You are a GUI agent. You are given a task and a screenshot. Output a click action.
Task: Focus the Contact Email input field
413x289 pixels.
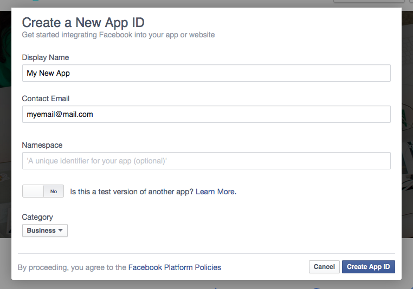tap(206, 114)
